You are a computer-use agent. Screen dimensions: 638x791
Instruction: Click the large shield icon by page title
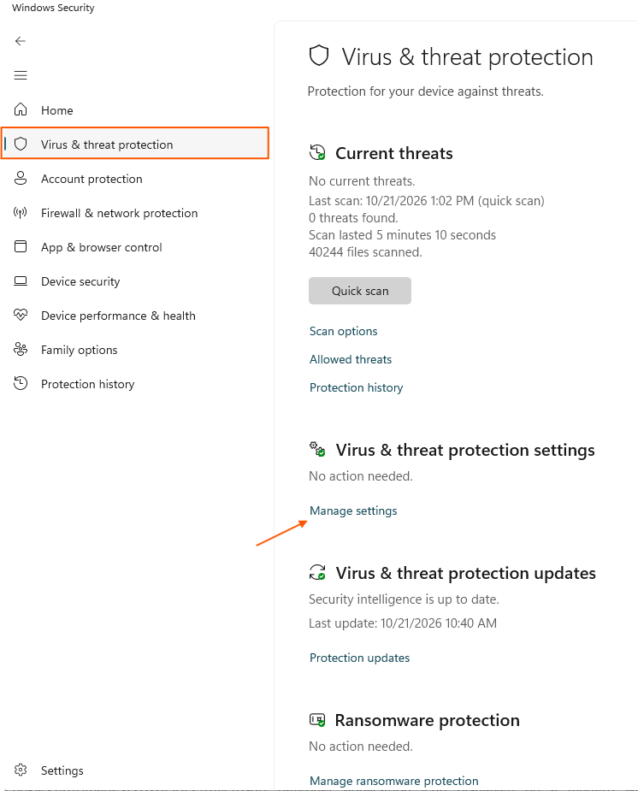pyautogui.click(x=319, y=56)
